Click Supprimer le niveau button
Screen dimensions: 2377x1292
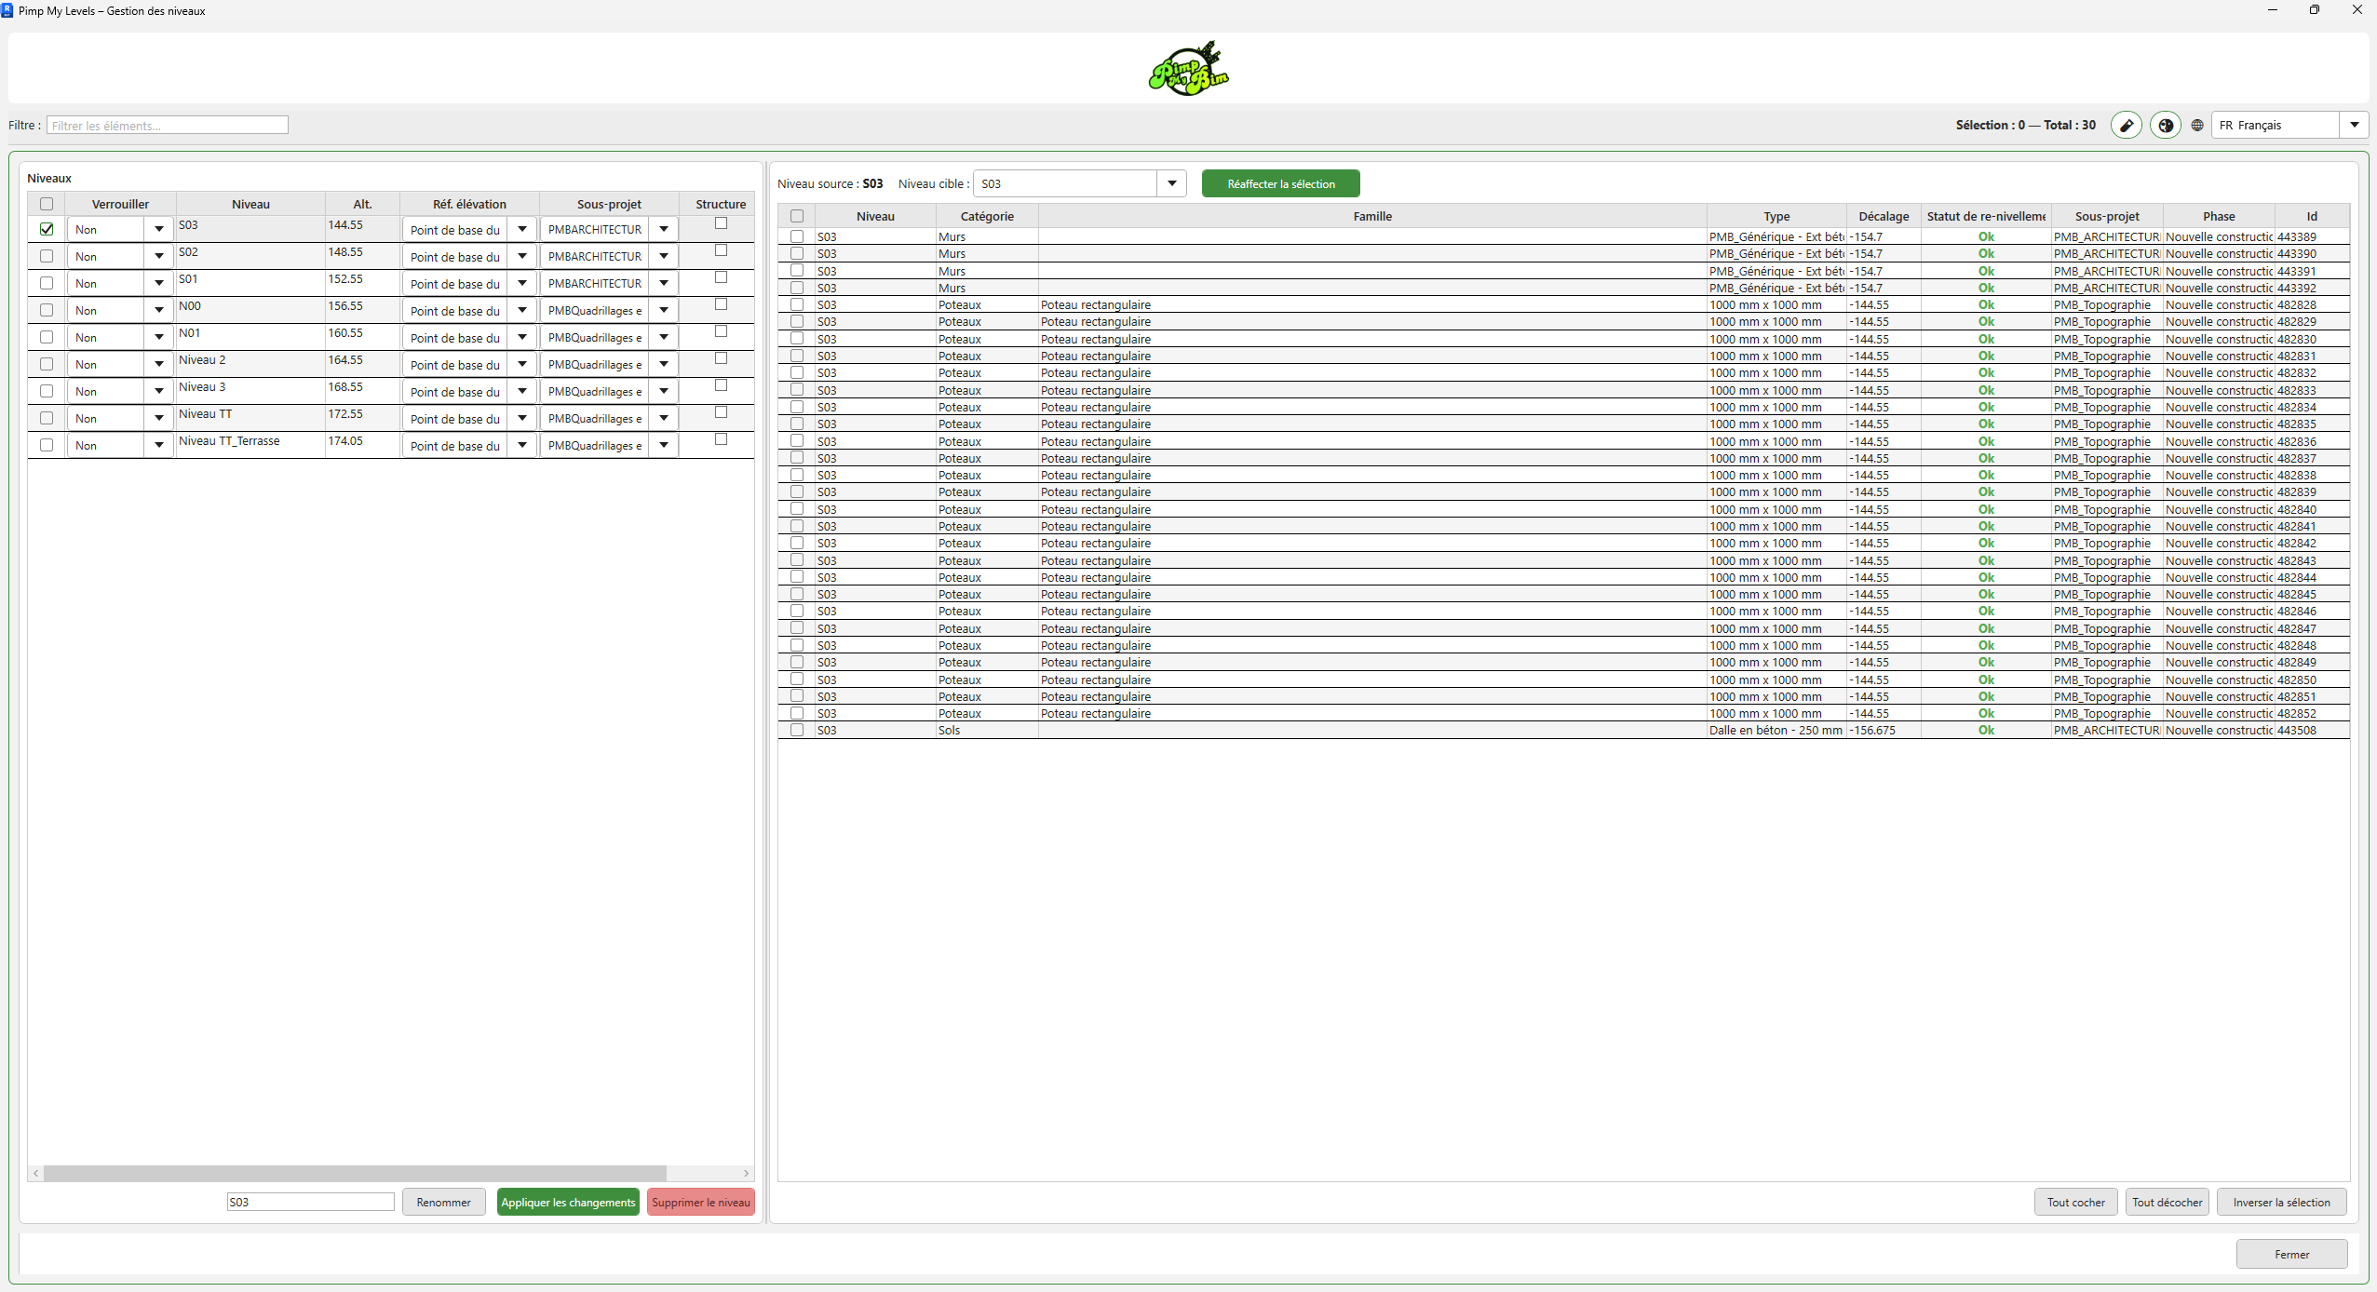click(701, 1202)
